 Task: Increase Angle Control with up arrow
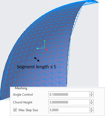click(92, 93)
